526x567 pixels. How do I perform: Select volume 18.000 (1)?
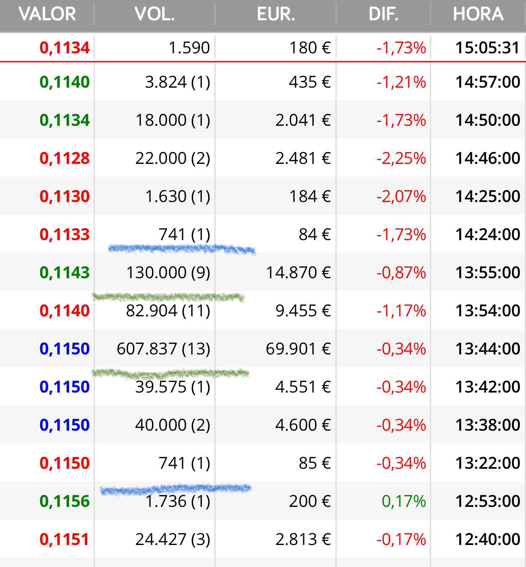(x=173, y=120)
